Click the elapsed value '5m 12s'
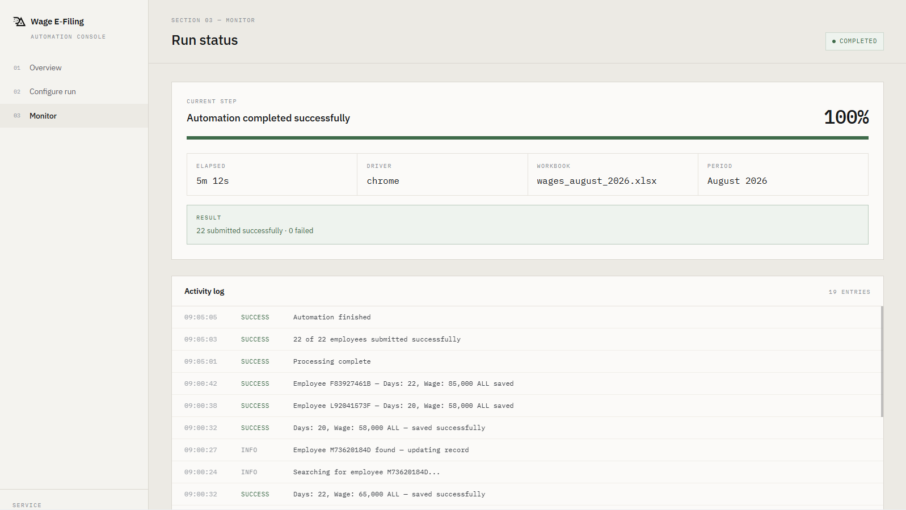Image resolution: width=906 pixels, height=510 pixels. (x=213, y=181)
